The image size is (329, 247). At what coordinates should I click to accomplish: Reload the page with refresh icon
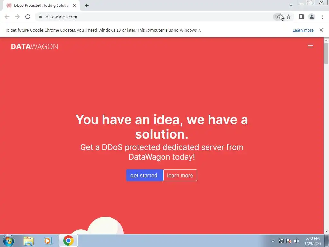coord(28,17)
